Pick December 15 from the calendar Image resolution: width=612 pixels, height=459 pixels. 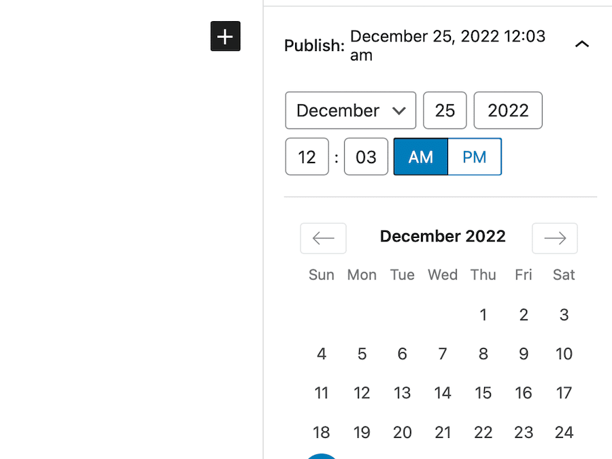click(x=483, y=393)
